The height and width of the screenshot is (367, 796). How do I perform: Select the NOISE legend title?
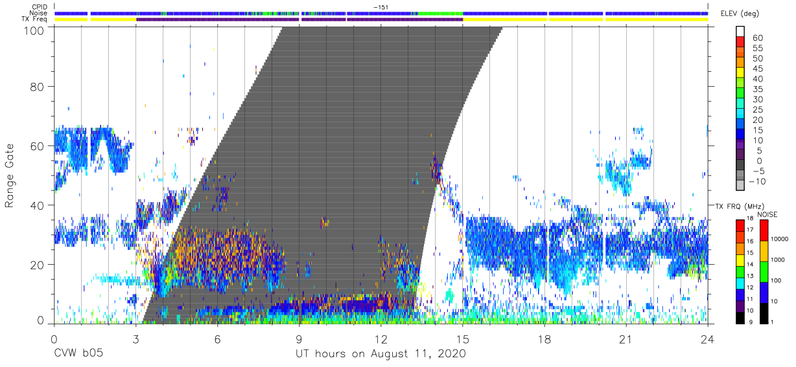[x=767, y=214]
